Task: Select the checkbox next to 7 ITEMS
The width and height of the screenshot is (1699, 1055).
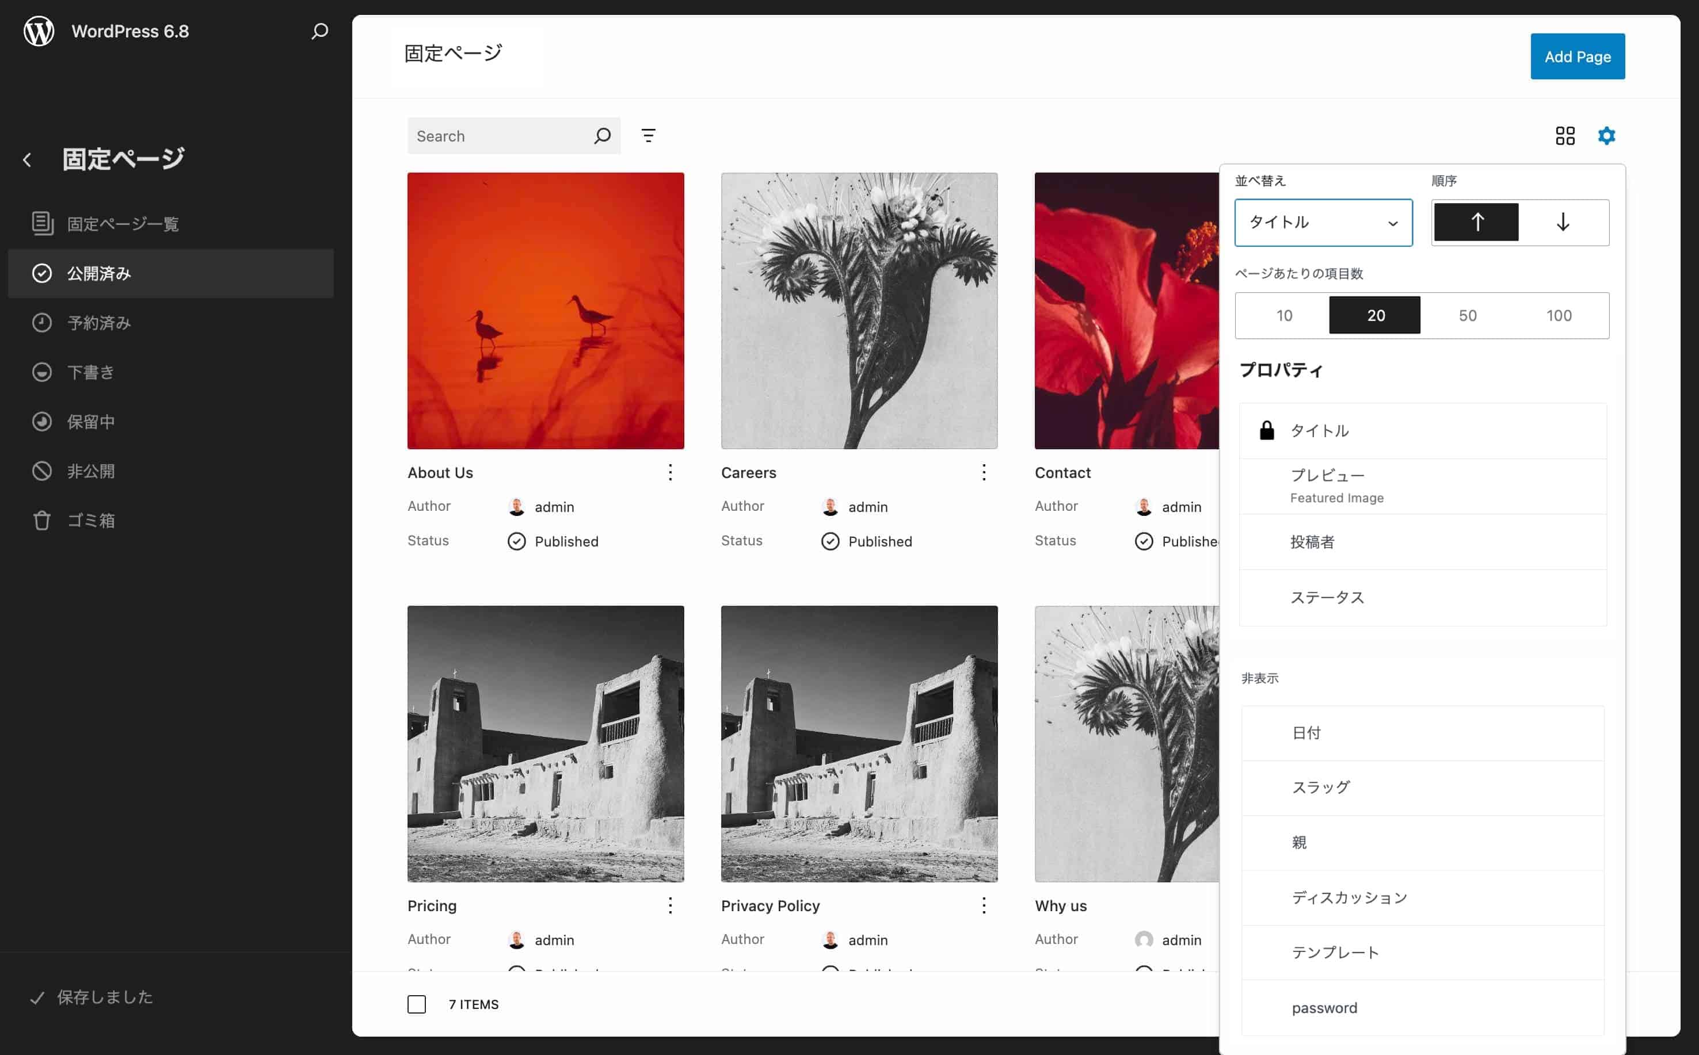Action: click(x=417, y=1004)
